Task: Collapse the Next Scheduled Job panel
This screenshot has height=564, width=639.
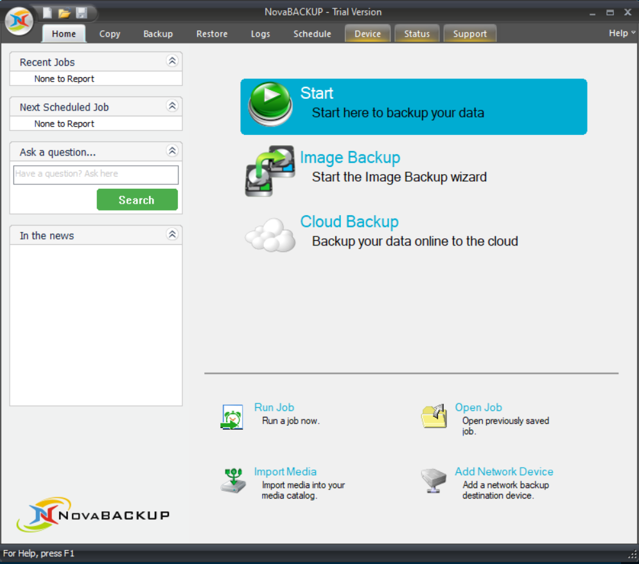Action: tap(171, 107)
